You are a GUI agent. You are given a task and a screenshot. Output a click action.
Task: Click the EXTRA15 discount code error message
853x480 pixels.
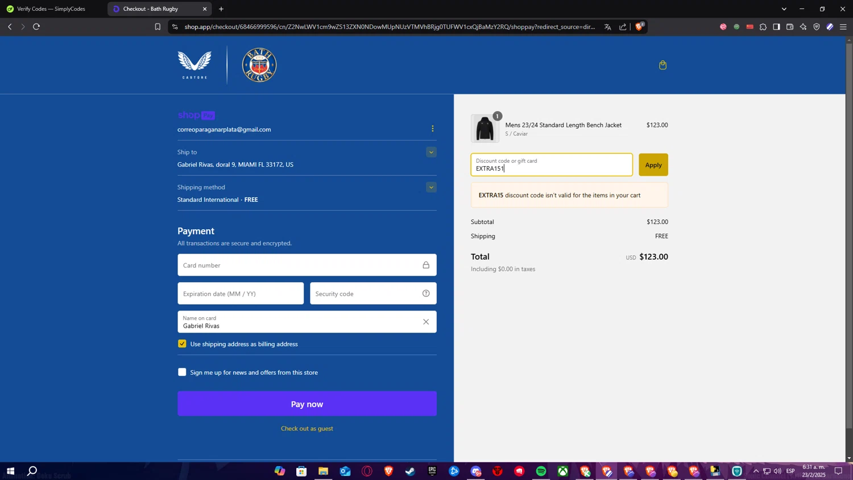click(569, 195)
